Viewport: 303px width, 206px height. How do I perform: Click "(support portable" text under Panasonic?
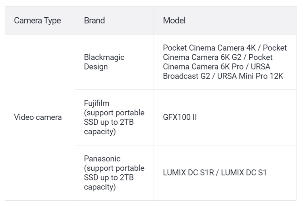point(114,168)
